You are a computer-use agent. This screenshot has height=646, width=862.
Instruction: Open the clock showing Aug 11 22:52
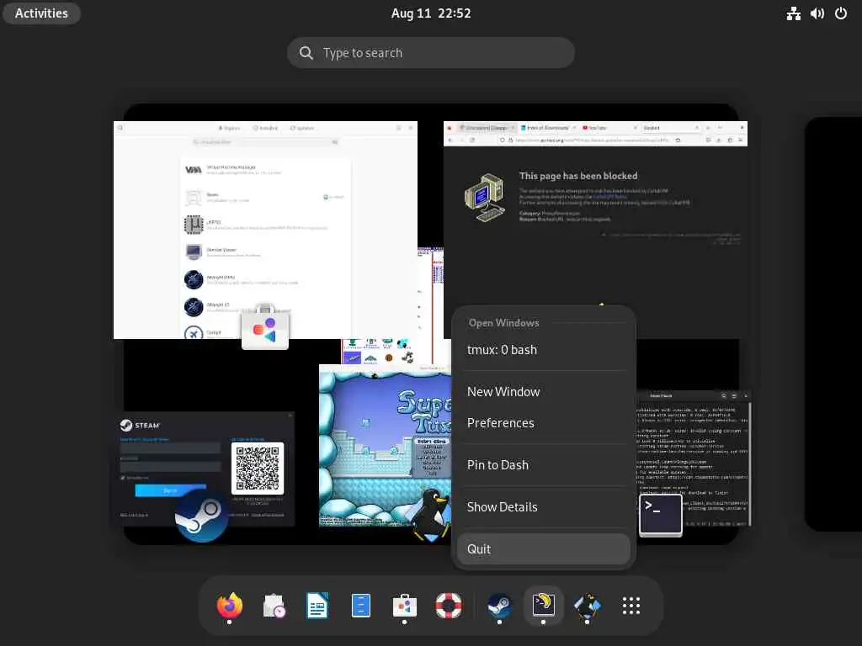click(x=431, y=13)
